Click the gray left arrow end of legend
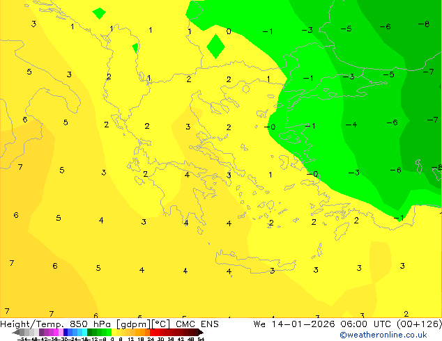The image size is (442, 341). [x=16, y=332]
